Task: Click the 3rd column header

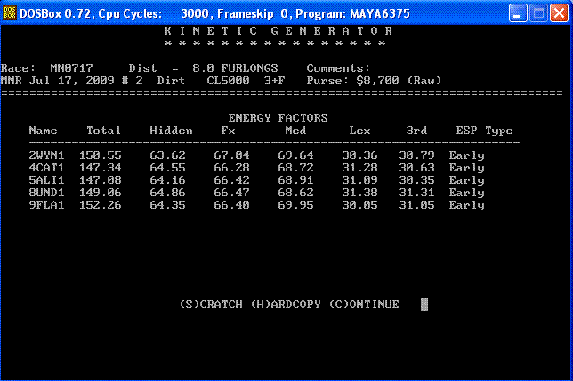Action: pyautogui.click(x=416, y=131)
